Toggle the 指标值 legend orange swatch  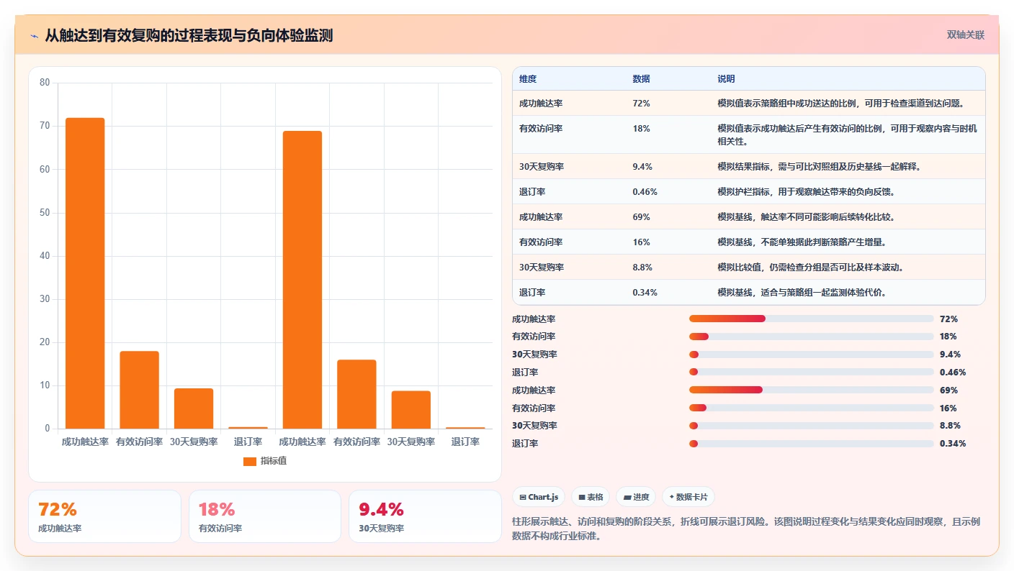(x=250, y=461)
